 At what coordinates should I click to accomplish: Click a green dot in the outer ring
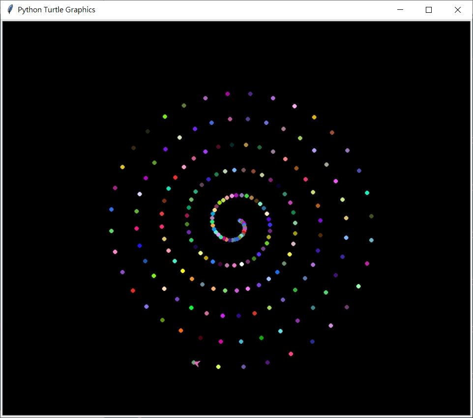tap(165, 116)
